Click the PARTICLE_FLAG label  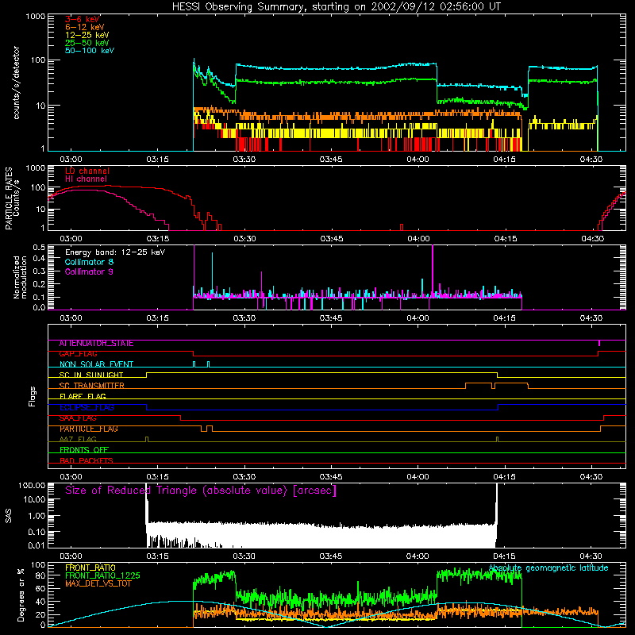(x=89, y=429)
